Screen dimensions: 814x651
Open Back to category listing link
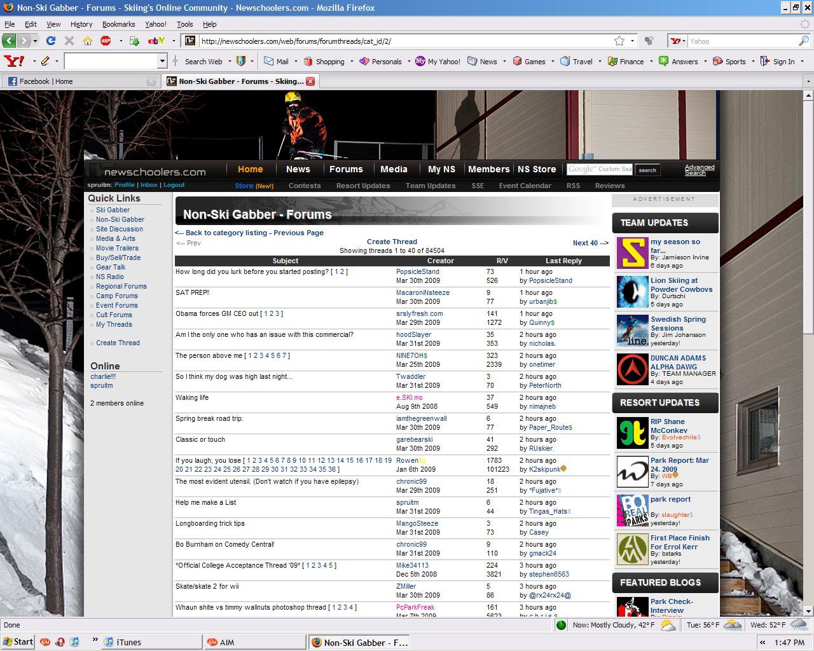pyautogui.click(x=221, y=233)
